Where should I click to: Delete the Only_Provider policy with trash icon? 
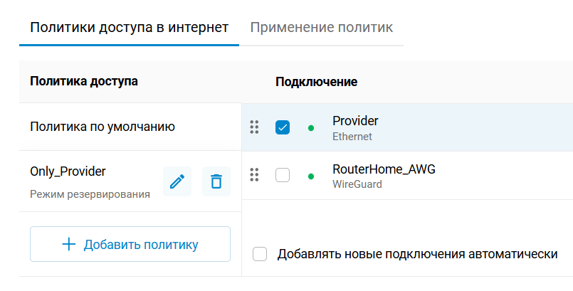click(216, 181)
